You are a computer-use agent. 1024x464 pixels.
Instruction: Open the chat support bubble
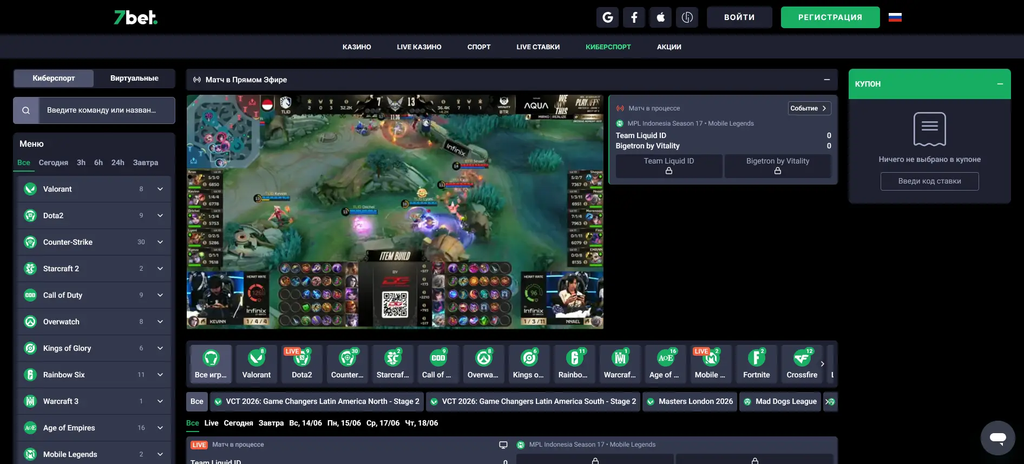click(x=997, y=437)
